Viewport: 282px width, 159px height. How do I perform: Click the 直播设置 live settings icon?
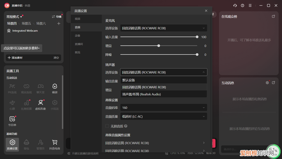coord(12,145)
